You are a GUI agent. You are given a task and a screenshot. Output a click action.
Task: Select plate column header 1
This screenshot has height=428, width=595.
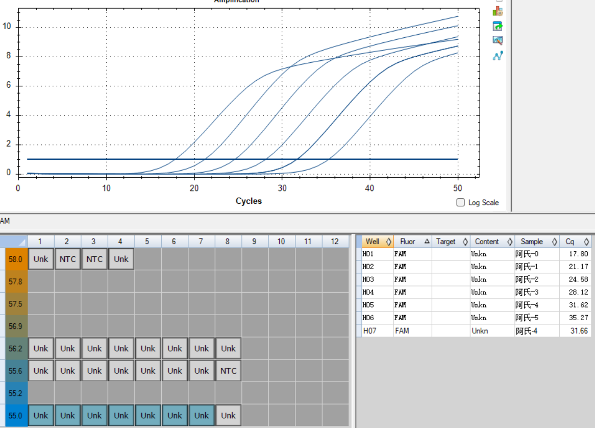[x=40, y=242]
